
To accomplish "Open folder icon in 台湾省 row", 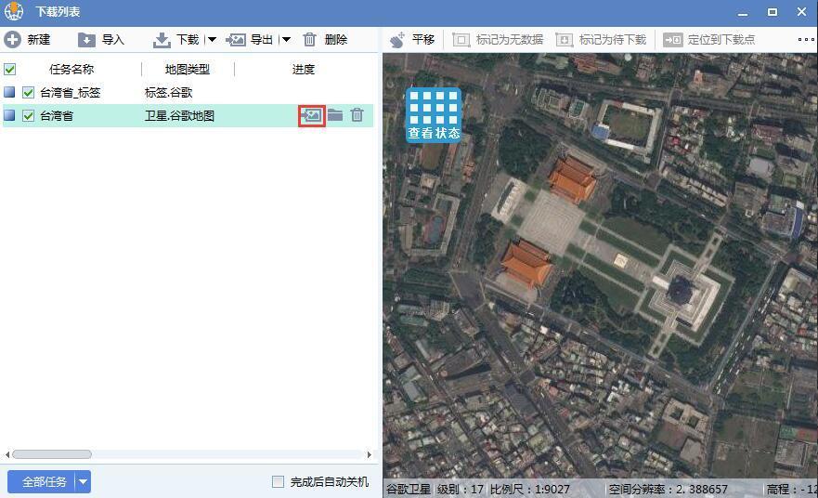I will point(335,115).
